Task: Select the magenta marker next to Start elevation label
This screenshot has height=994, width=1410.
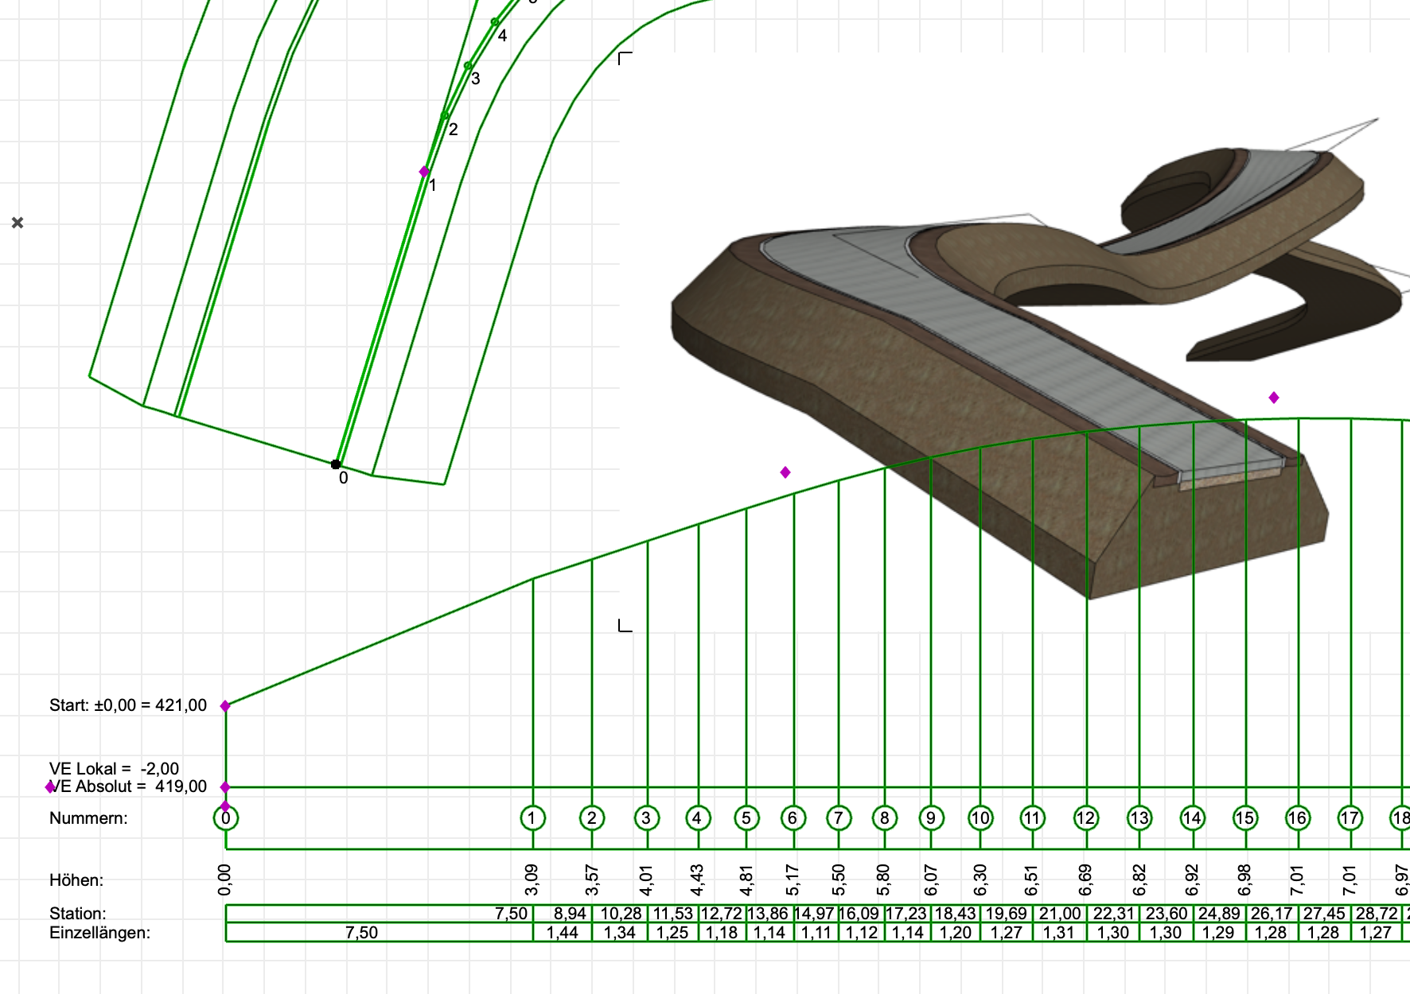Action: [x=226, y=704]
